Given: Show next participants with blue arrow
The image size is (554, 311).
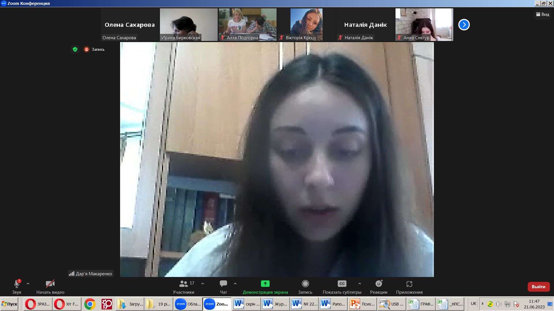Looking at the screenshot, I should coord(464,25).
